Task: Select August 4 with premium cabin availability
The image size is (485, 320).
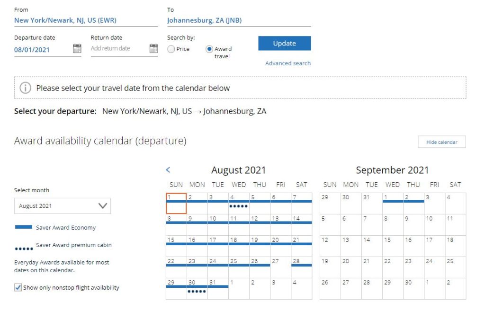Action: click(x=239, y=203)
